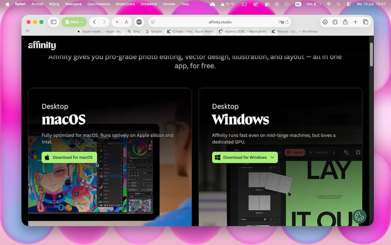Screen dimensions: 391x245
Task: Open the favorites grid icon
Action: 28,31
